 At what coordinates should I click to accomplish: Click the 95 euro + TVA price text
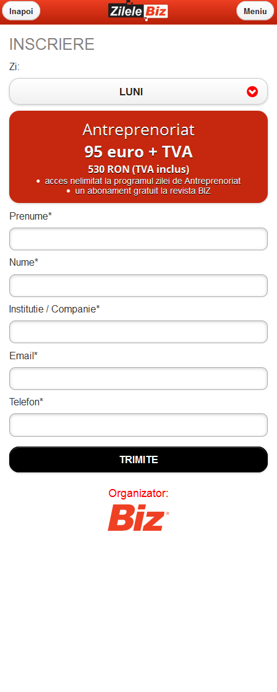pos(138,152)
